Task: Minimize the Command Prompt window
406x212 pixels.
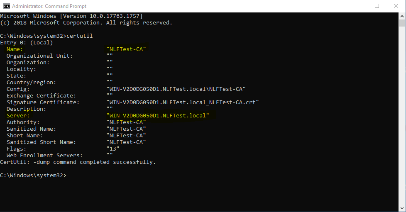Action: pyautogui.click(x=357, y=6)
